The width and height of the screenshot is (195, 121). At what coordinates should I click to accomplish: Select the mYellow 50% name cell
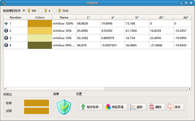click(64, 30)
